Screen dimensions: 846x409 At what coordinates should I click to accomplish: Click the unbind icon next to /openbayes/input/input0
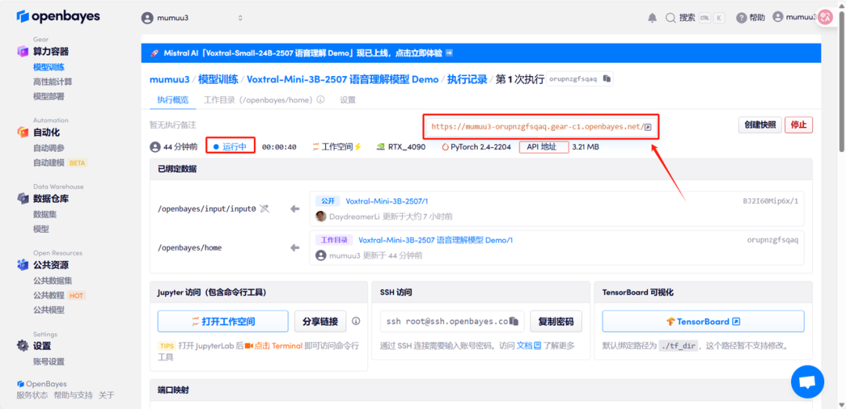click(x=264, y=209)
